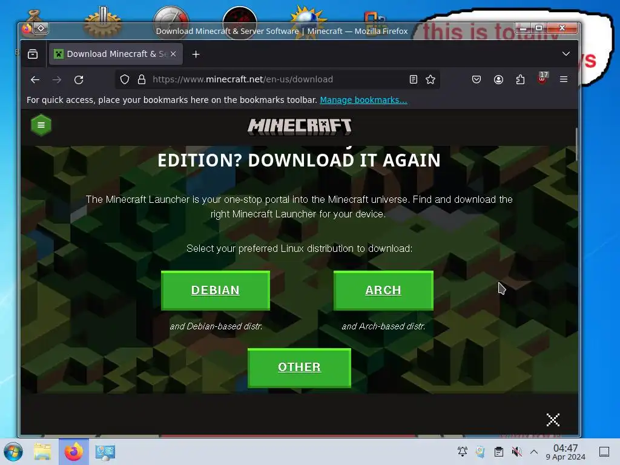Open clipboard tray icon

[499, 452]
